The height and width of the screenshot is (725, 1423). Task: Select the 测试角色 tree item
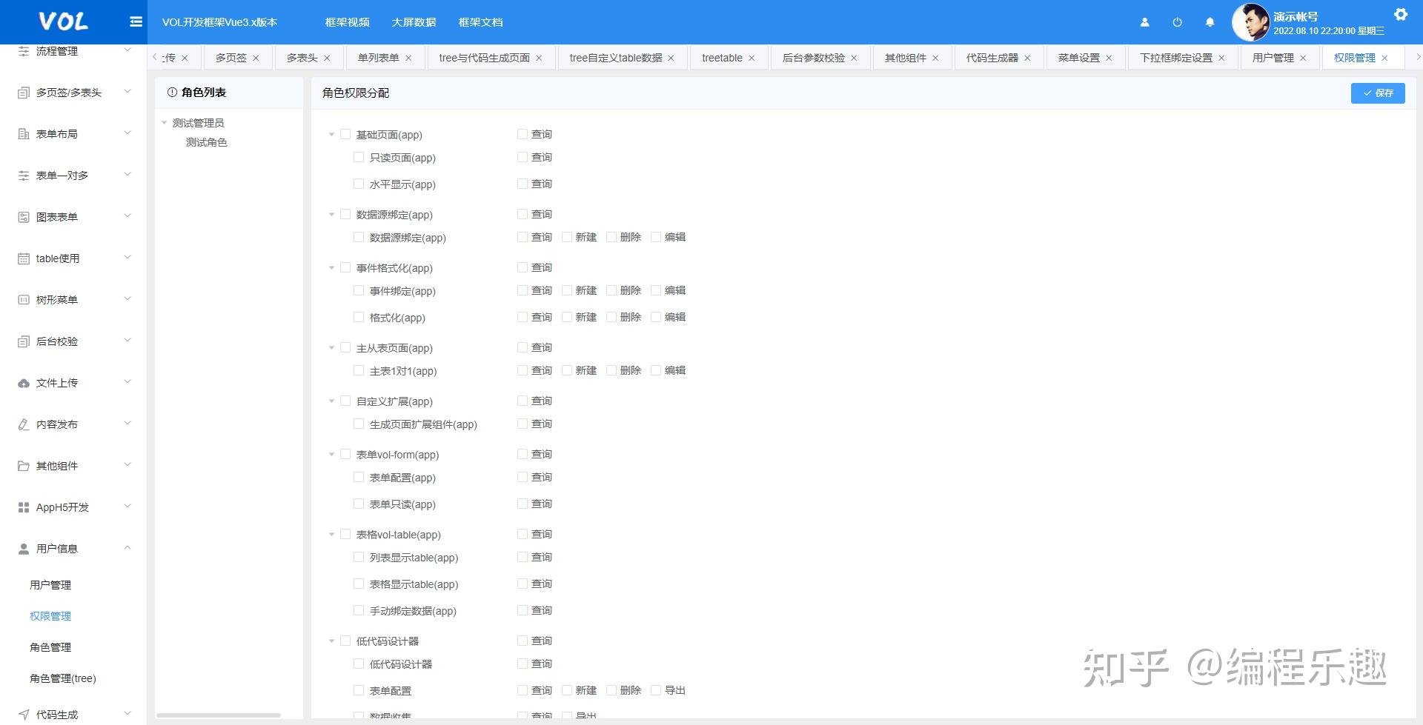[x=207, y=141]
